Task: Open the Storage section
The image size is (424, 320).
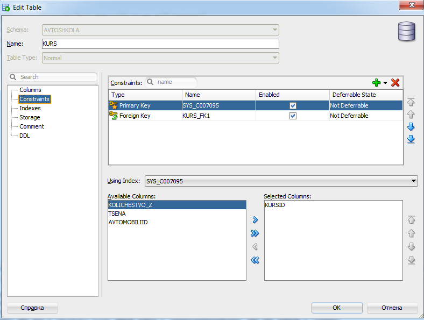Action: click(x=30, y=117)
